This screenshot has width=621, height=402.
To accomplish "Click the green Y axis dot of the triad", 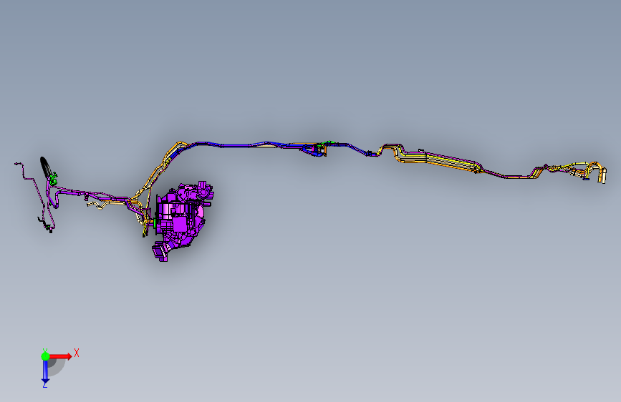I will (45, 356).
